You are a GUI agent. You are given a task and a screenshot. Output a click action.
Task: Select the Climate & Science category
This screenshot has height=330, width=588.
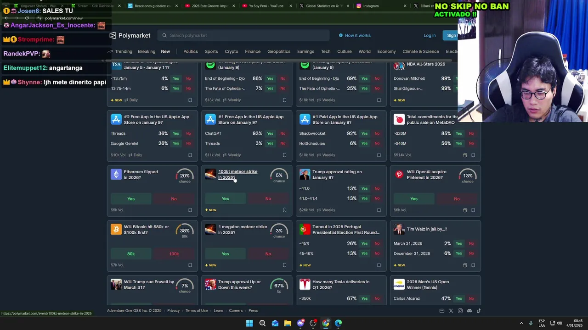point(421,51)
